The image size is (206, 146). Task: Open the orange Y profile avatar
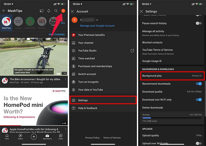click(x=63, y=11)
